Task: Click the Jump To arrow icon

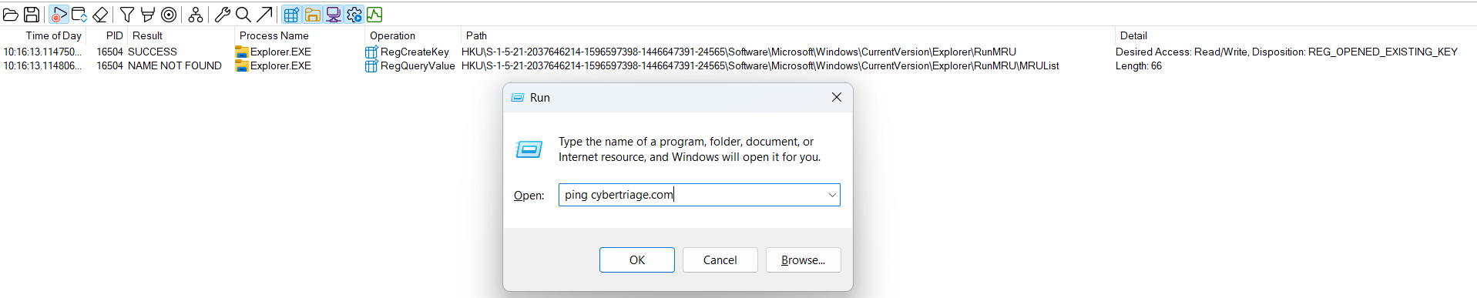Action: [264, 15]
